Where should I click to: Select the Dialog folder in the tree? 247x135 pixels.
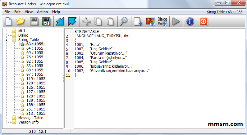[x=23, y=35]
